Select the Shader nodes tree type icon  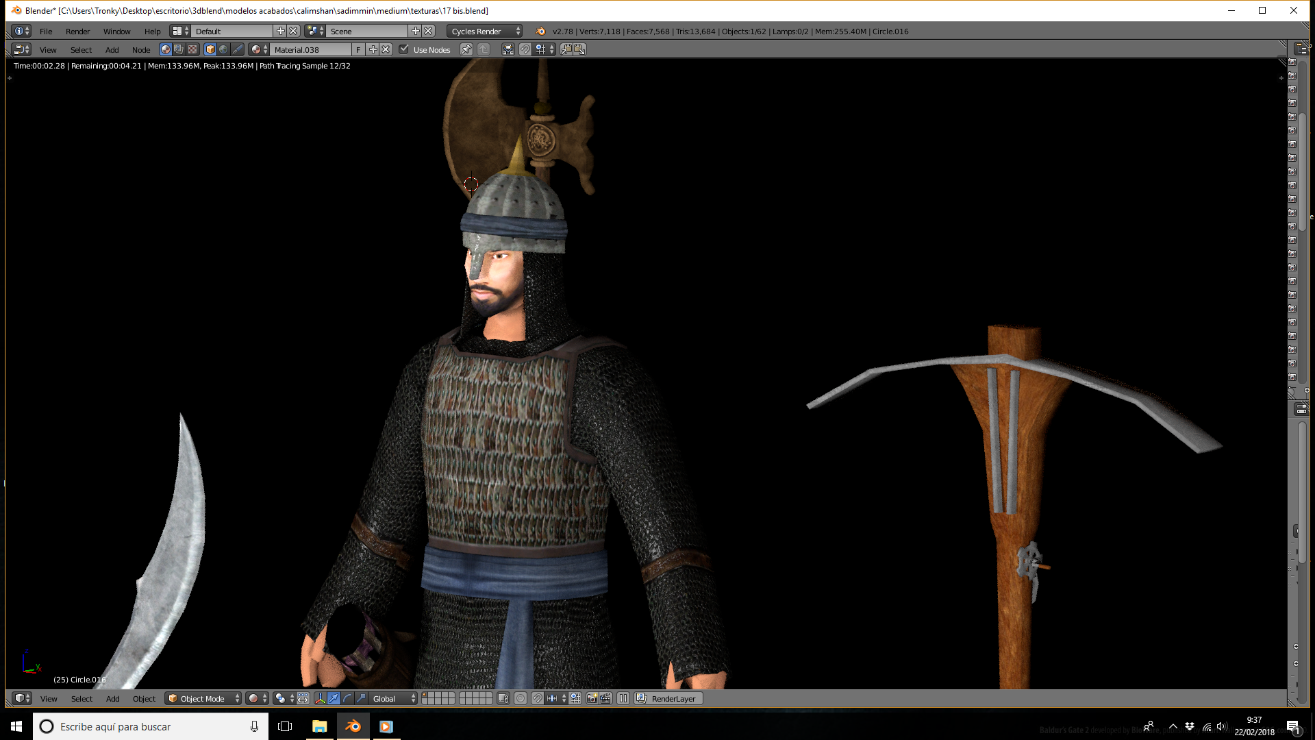click(x=166, y=49)
